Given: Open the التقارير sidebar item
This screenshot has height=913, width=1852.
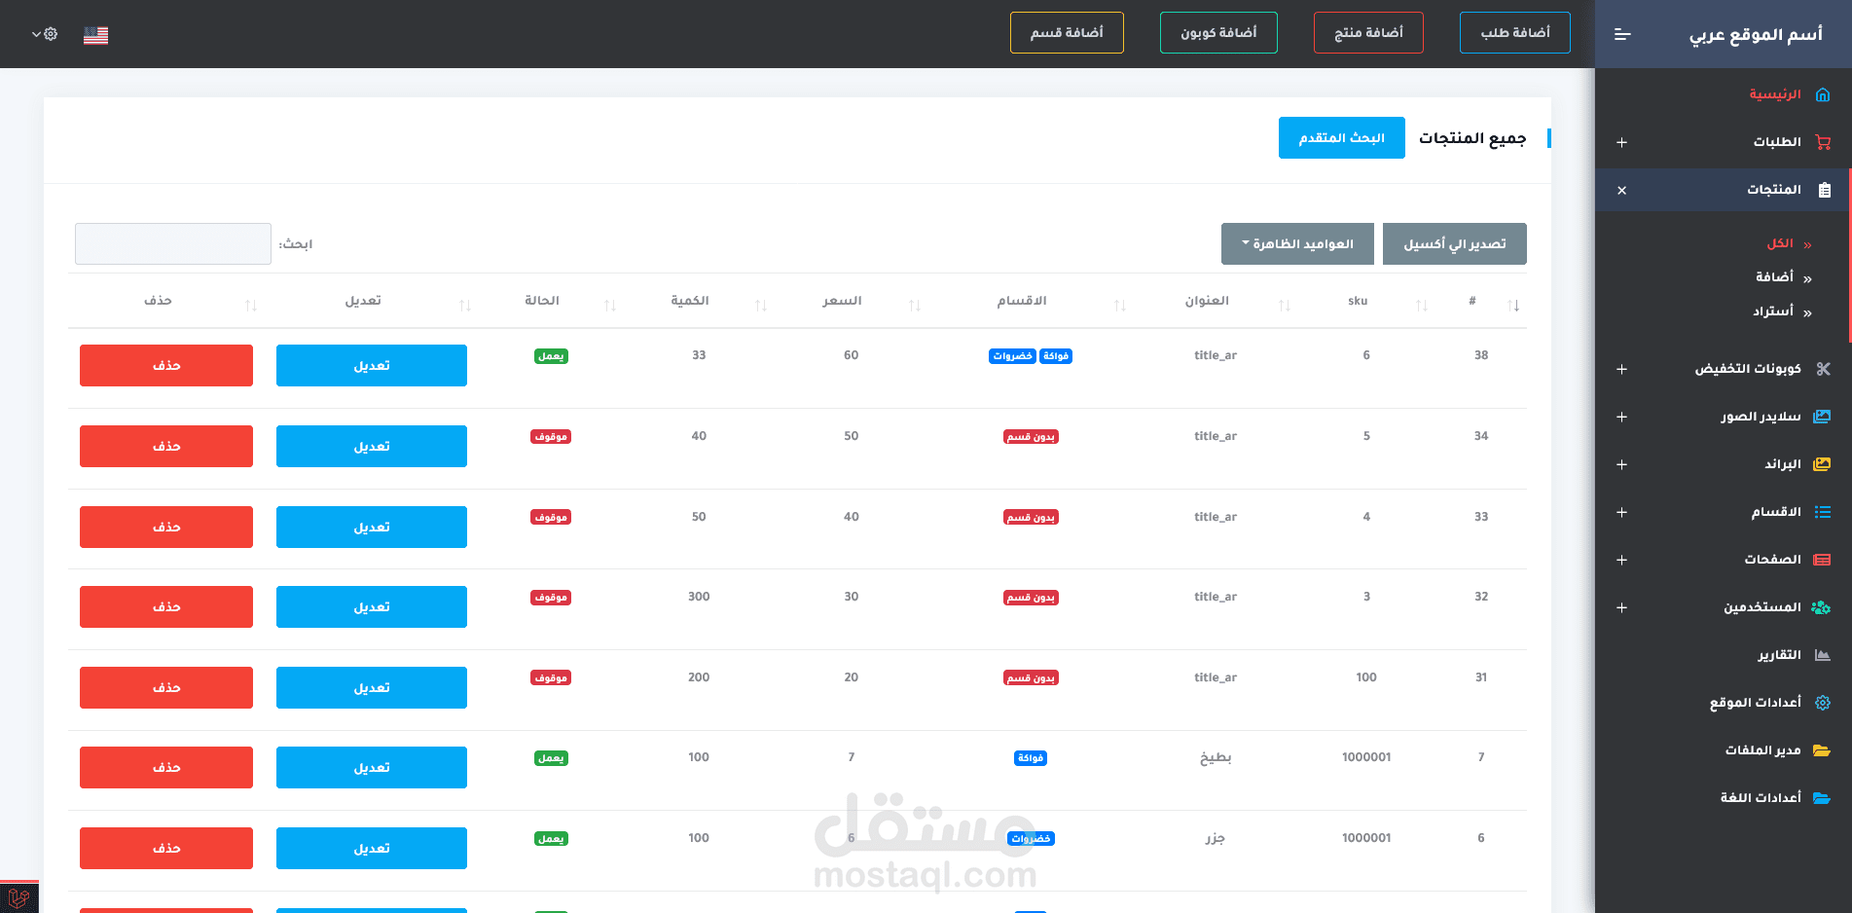Looking at the screenshot, I should click(x=1779, y=655).
